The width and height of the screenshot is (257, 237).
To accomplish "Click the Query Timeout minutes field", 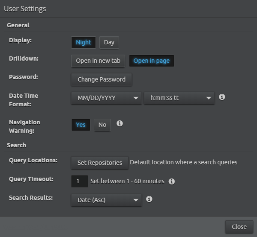I will [x=79, y=181].
